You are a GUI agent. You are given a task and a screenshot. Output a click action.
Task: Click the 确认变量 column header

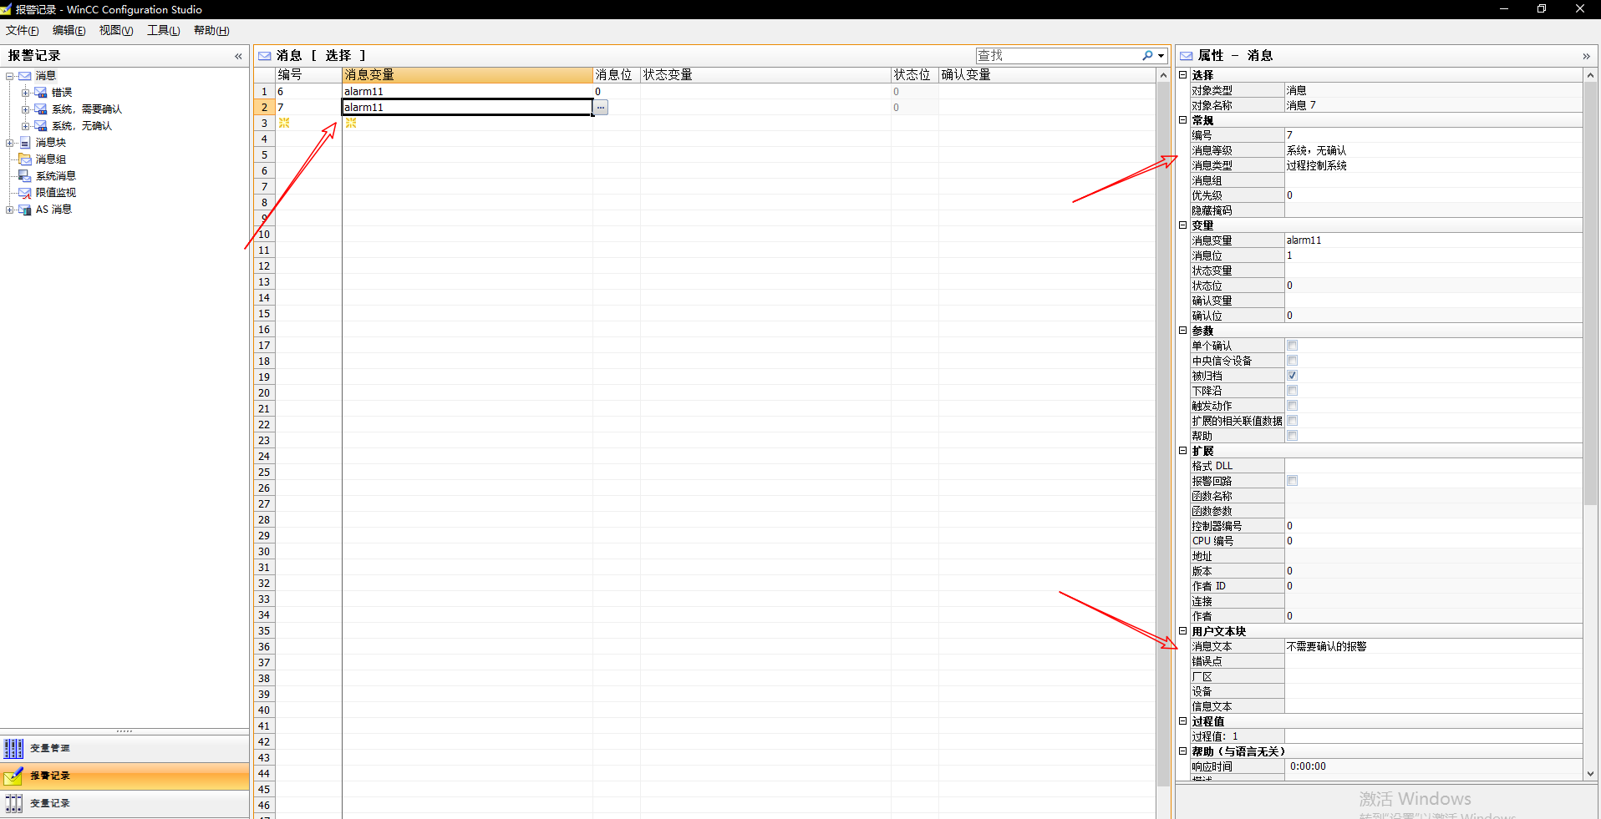point(1047,75)
